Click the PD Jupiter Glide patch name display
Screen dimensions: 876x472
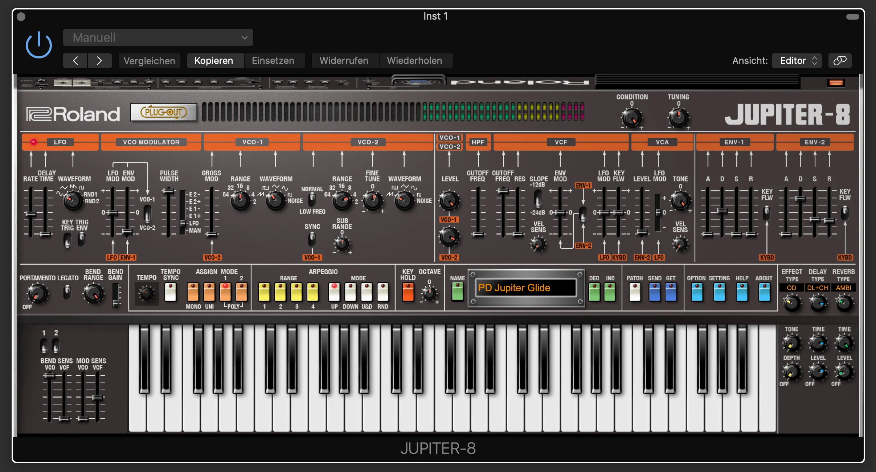(x=525, y=288)
